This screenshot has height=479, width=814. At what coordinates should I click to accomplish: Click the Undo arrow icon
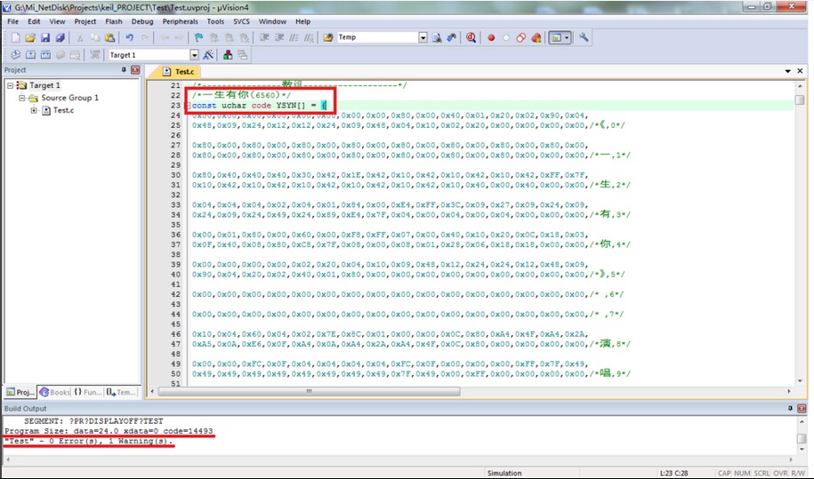(x=130, y=38)
